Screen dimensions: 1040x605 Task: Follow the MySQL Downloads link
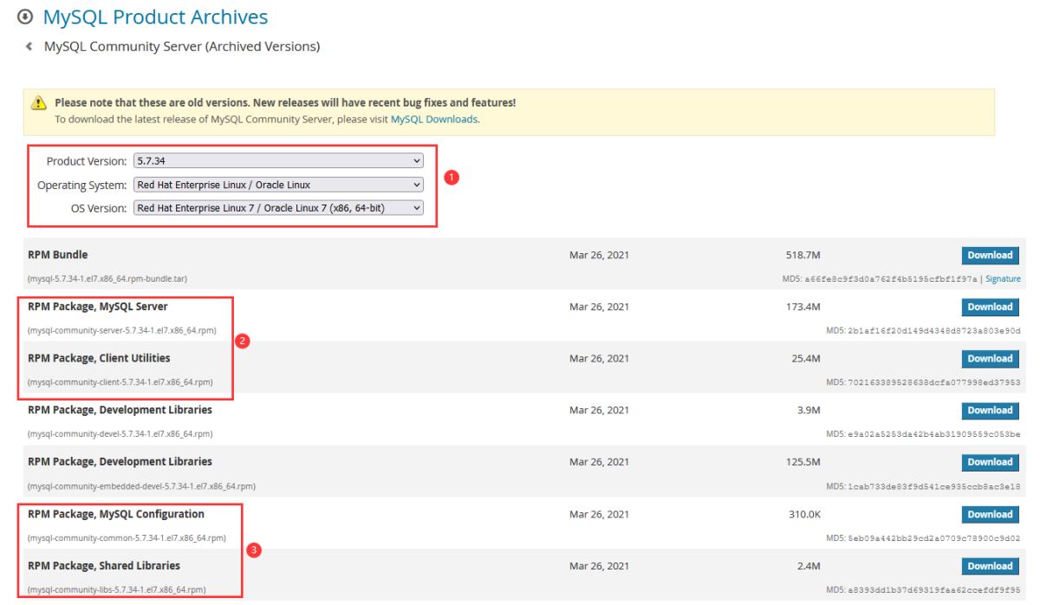pos(433,120)
